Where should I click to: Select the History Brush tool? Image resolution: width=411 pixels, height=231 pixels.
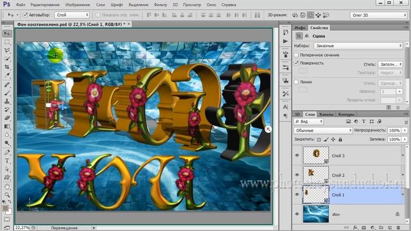point(7,110)
